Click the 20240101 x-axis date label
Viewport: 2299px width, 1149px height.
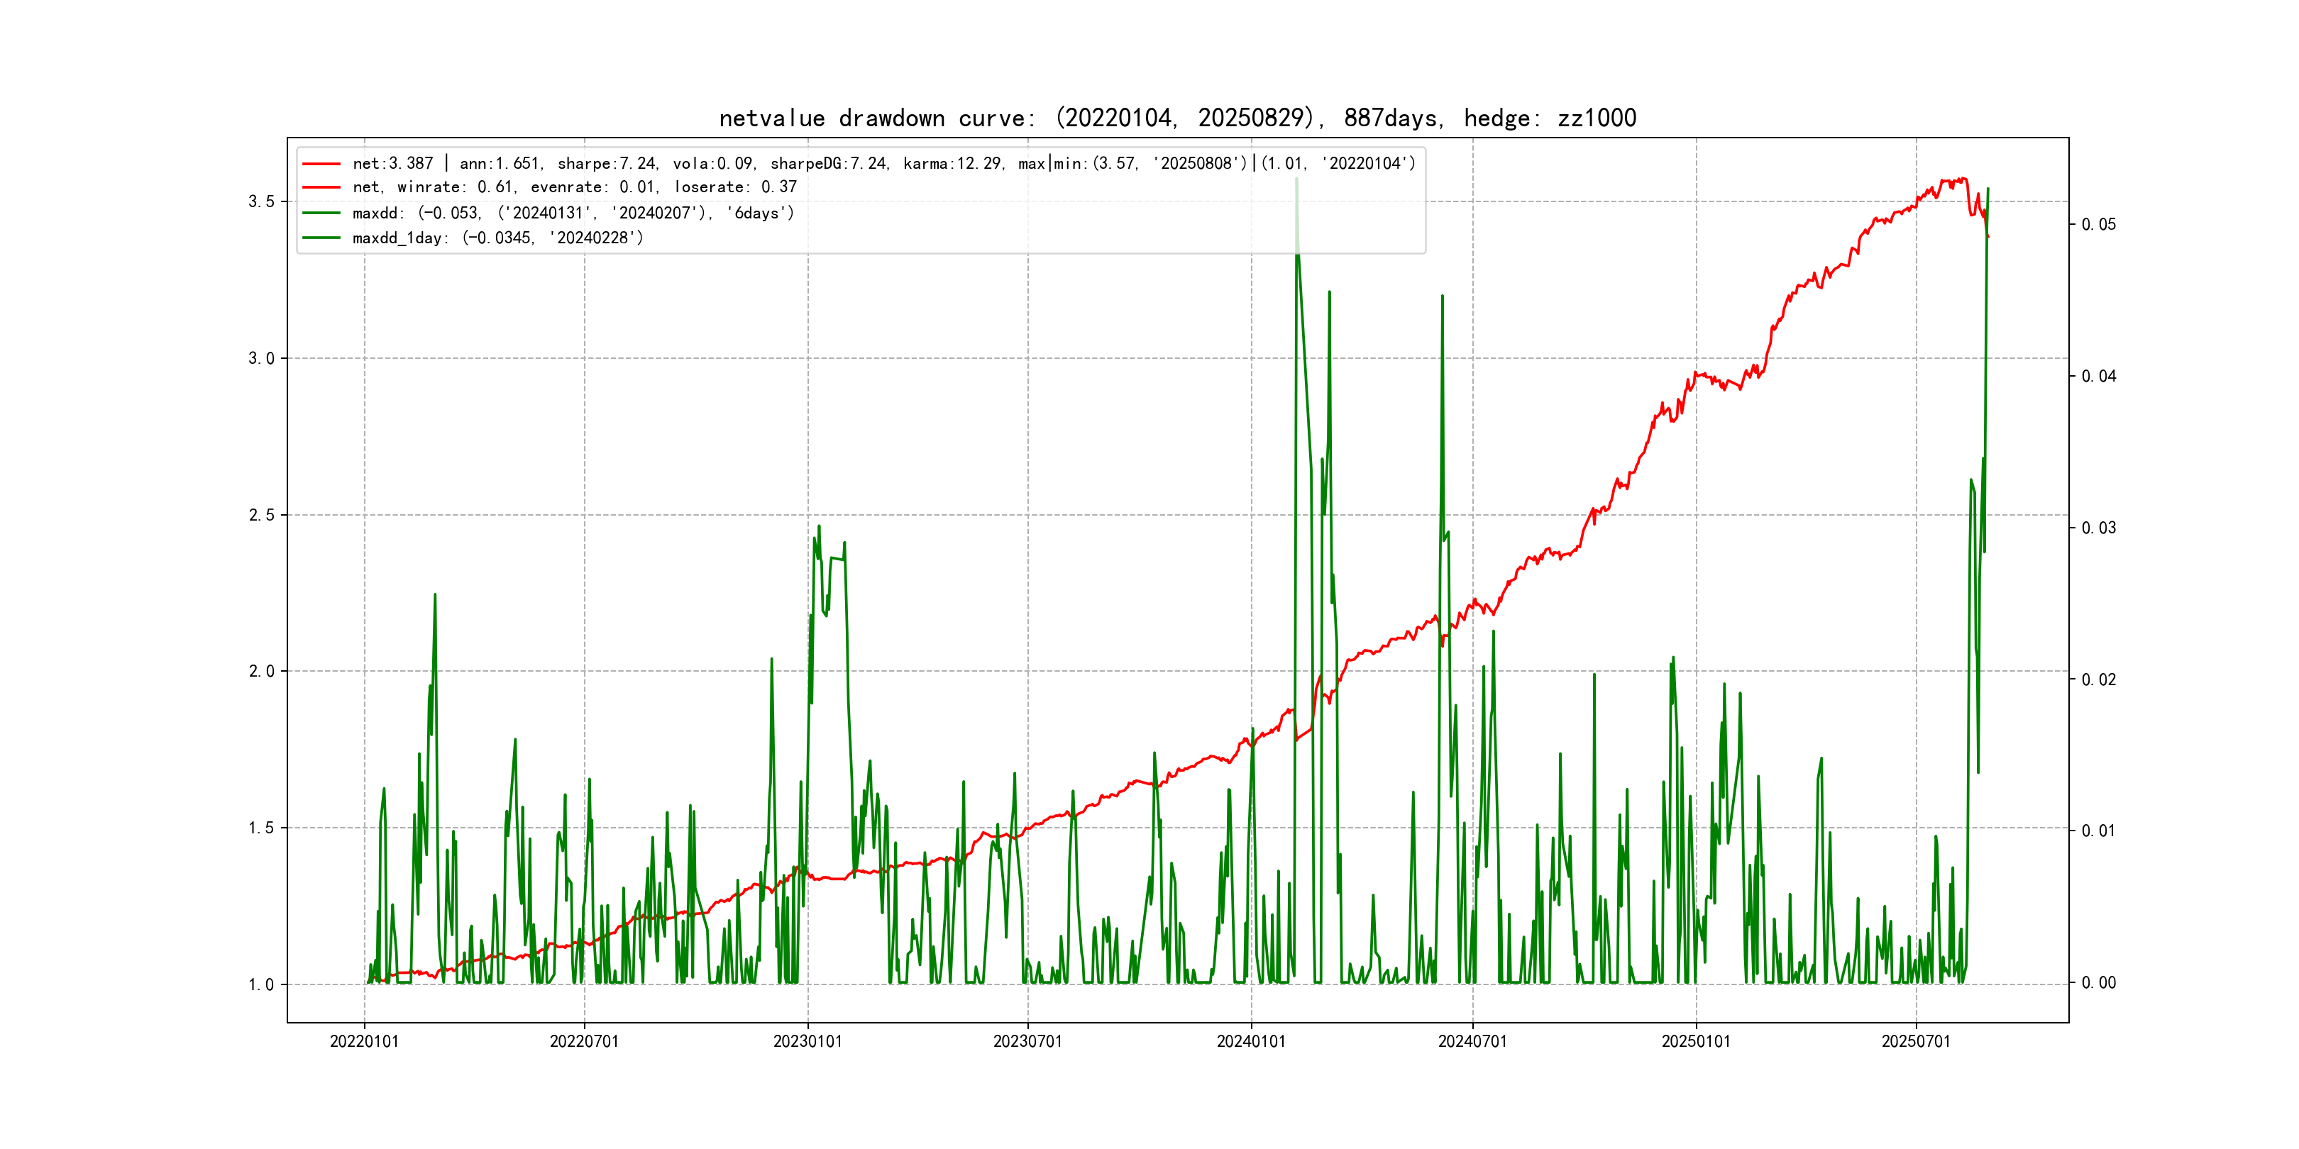(x=1250, y=1042)
